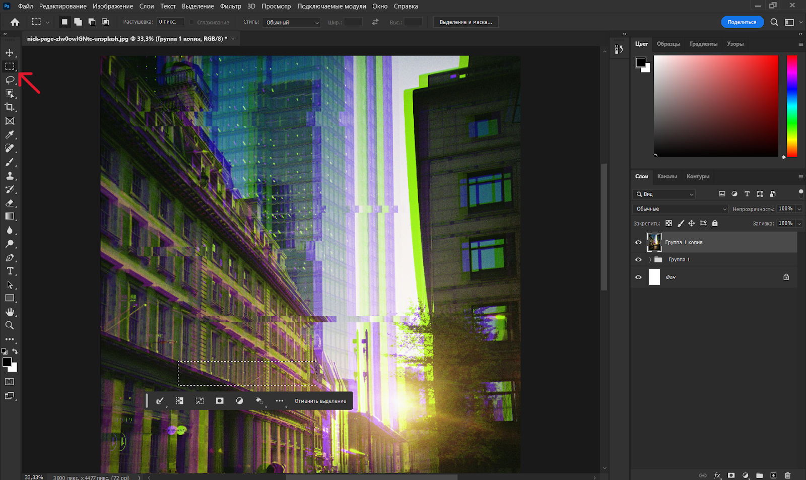The height and width of the screenshot is (480, 806).
Task: Click the fx layer effects icon
Action: (x=717, y=475)
